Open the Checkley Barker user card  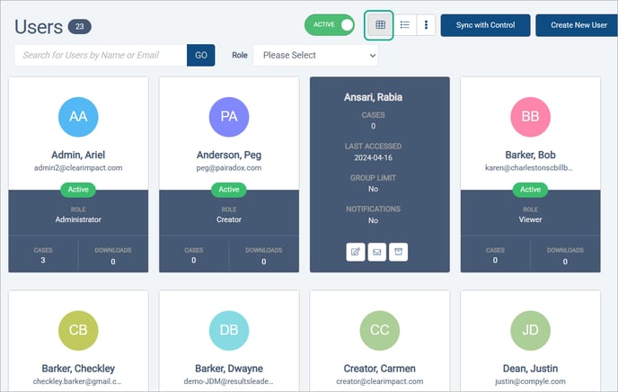click(x=78, y=368)
